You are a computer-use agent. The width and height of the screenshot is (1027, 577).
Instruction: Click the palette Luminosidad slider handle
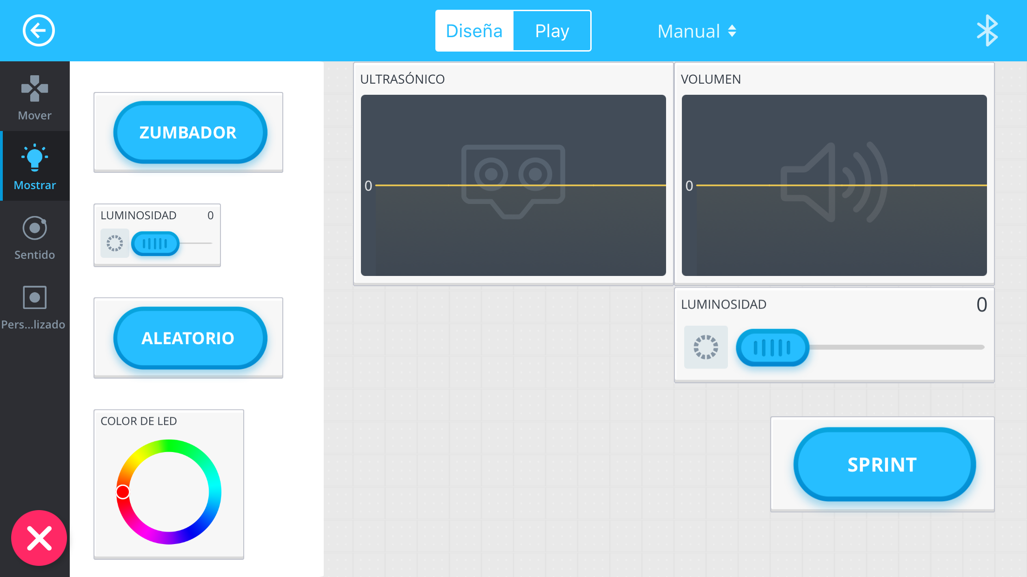155,243
